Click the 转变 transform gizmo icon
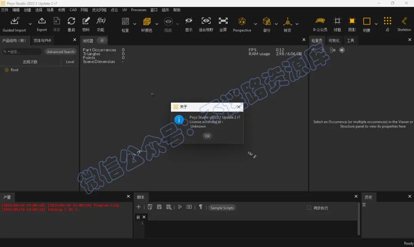This screenshot has height=247, width=414. click(287, 21)
